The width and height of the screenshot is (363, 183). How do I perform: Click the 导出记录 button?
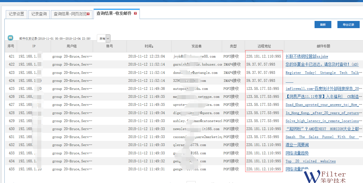click(348, 25)
